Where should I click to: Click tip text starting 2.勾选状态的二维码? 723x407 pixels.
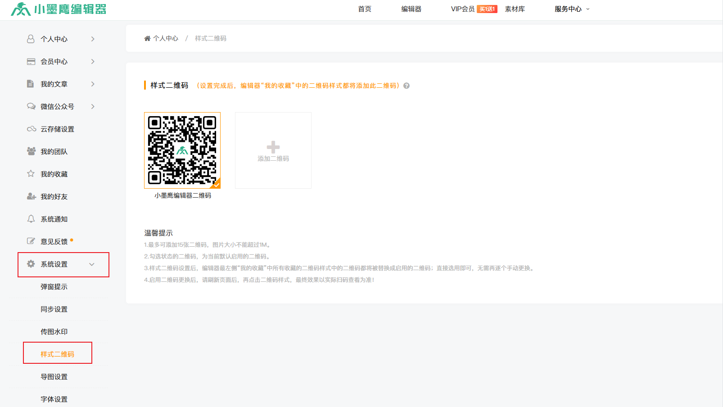click(x=208, y=256)
